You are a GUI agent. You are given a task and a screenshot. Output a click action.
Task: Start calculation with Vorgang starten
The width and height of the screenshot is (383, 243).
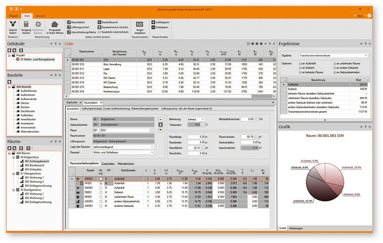tap(26, 24)
